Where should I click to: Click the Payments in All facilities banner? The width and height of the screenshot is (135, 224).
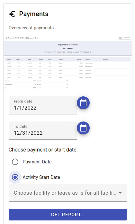click(x=68, y=48)
